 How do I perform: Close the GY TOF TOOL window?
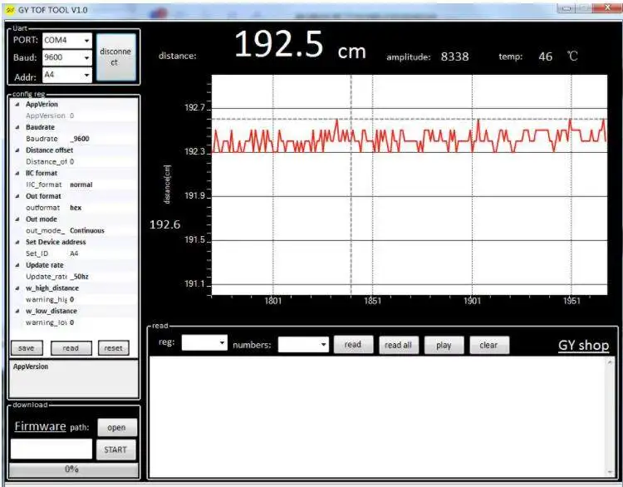[607, 8]
